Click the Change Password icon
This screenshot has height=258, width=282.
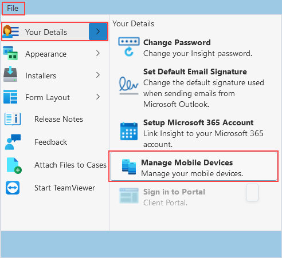point(129,47)
